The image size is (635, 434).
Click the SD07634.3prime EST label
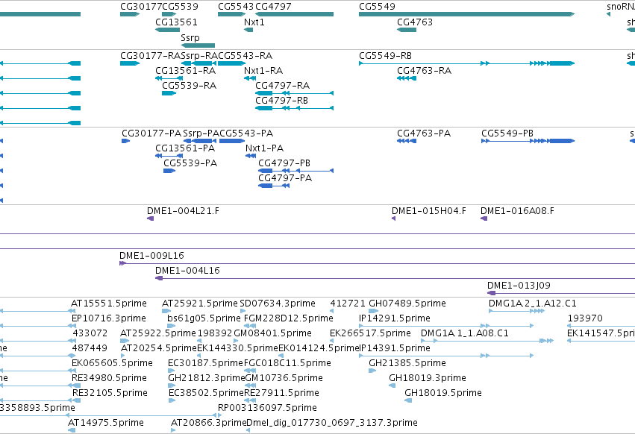coord(278,304)
